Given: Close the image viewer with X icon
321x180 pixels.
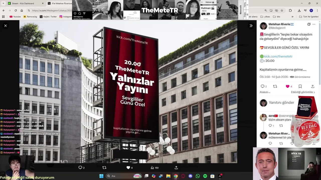Looking at the screenshot, I should coord(6,26).
